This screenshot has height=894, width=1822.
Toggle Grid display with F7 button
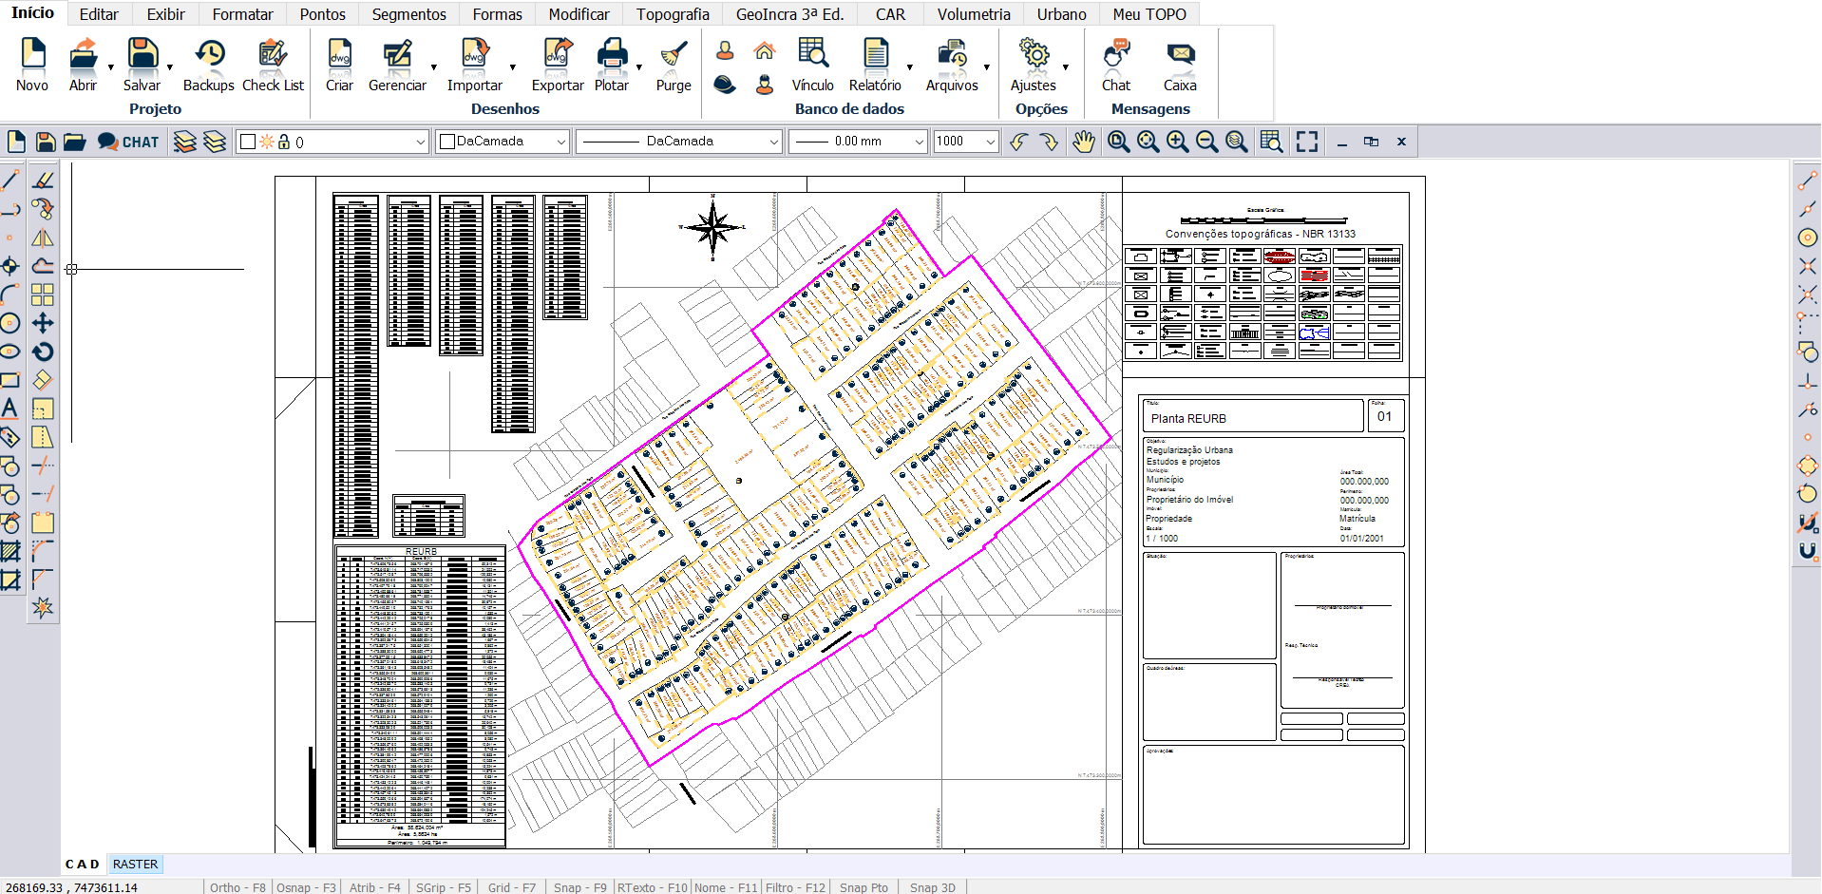pyautogui.click(x=511, y=887)
